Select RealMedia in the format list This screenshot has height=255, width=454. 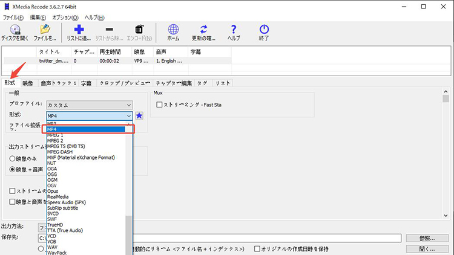(x=86, y=196)
